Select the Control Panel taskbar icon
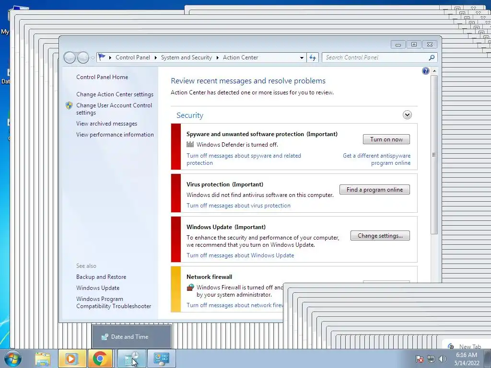Image resolution: width=491 pixels, height=368 pixels. pos(161,358)
